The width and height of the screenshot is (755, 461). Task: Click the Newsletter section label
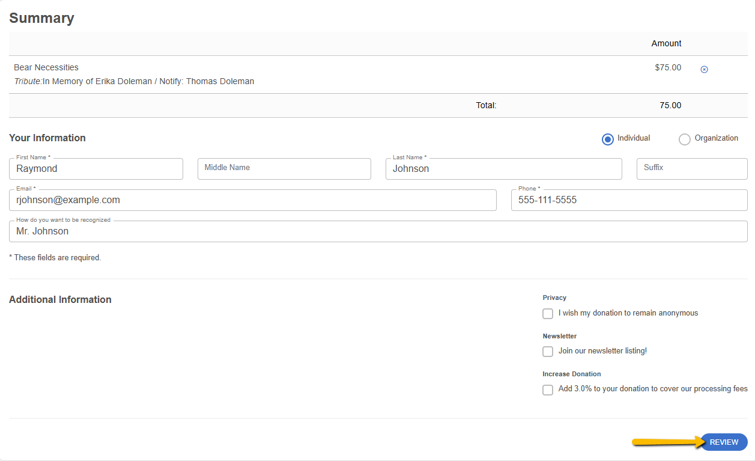560,336
